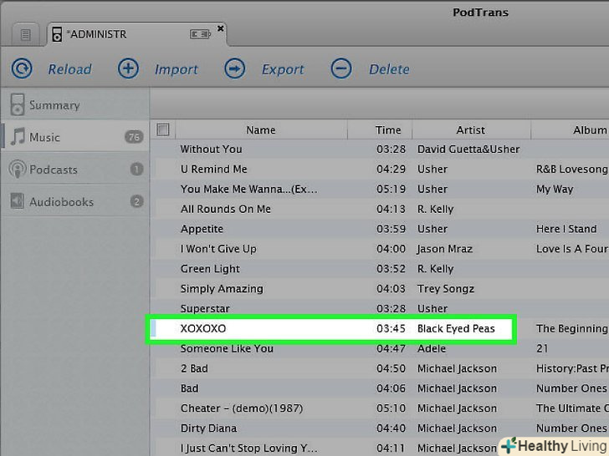Click the Delete minus icon
Viewport: 609px width, 456px height.
coord(341,68)
